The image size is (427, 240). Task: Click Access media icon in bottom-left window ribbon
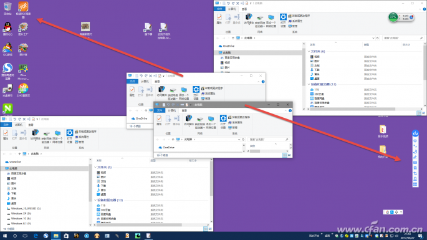point(35,135)
